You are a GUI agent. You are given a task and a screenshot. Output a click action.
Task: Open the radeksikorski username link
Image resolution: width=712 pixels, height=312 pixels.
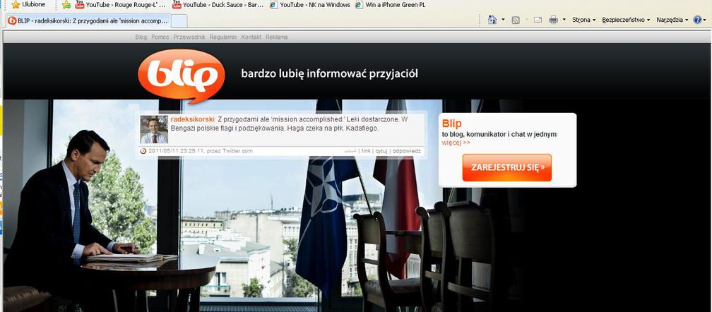point(192,119)
